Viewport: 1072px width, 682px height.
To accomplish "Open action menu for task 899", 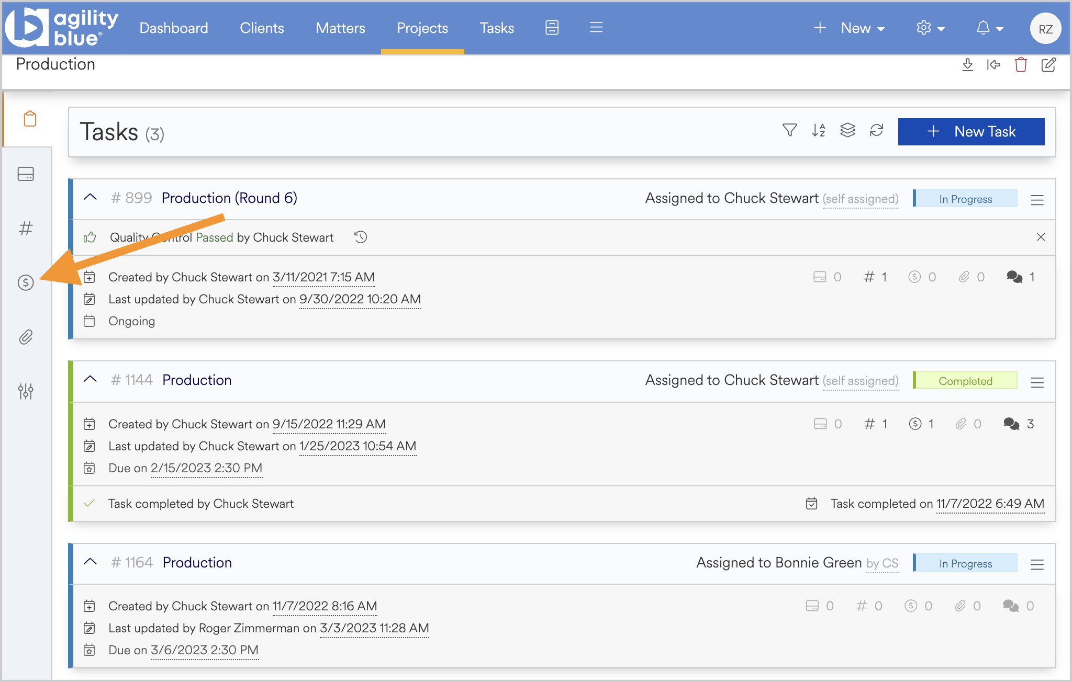I will coord(1037,200).
